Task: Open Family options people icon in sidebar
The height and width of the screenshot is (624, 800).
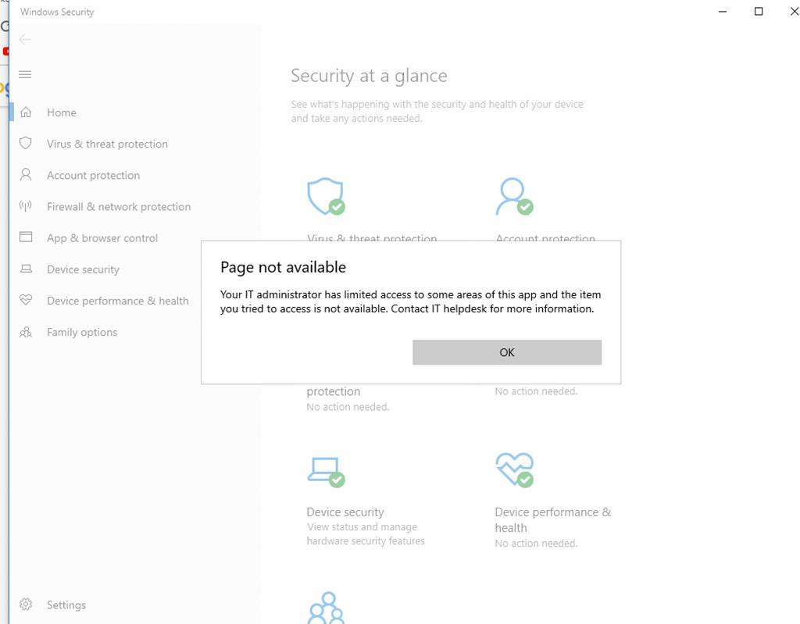Action: click(26, 332)
